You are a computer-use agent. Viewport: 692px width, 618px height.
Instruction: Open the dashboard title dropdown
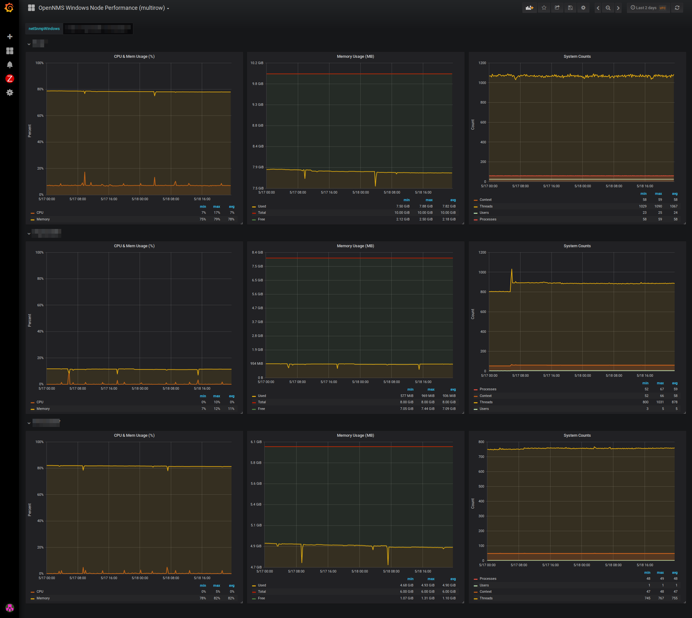(x=102, y=8)
